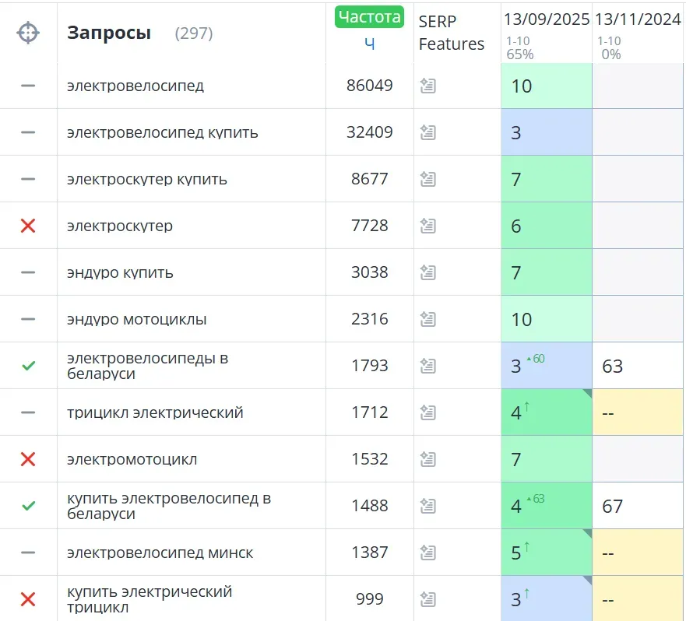Click position 7 cell for электромотоцикл
Viewport: 686px width, 621px height.
(547, 460)
